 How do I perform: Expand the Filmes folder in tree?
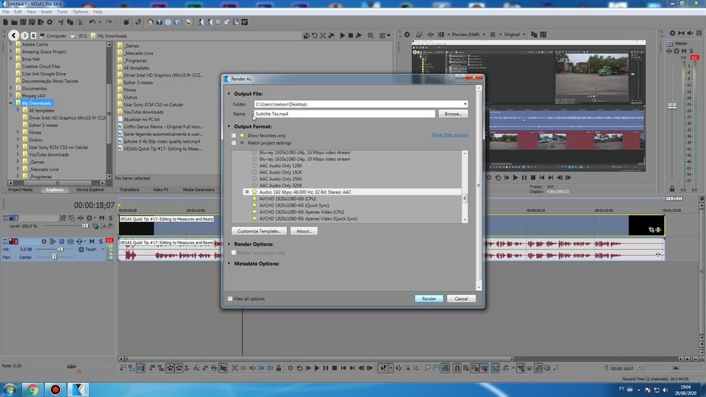pyautogui.click(x=18, y=132)
